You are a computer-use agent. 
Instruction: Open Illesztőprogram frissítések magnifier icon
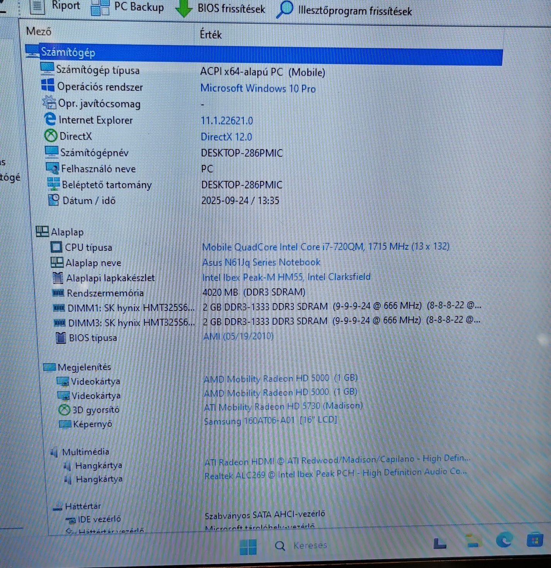[285, 9]
